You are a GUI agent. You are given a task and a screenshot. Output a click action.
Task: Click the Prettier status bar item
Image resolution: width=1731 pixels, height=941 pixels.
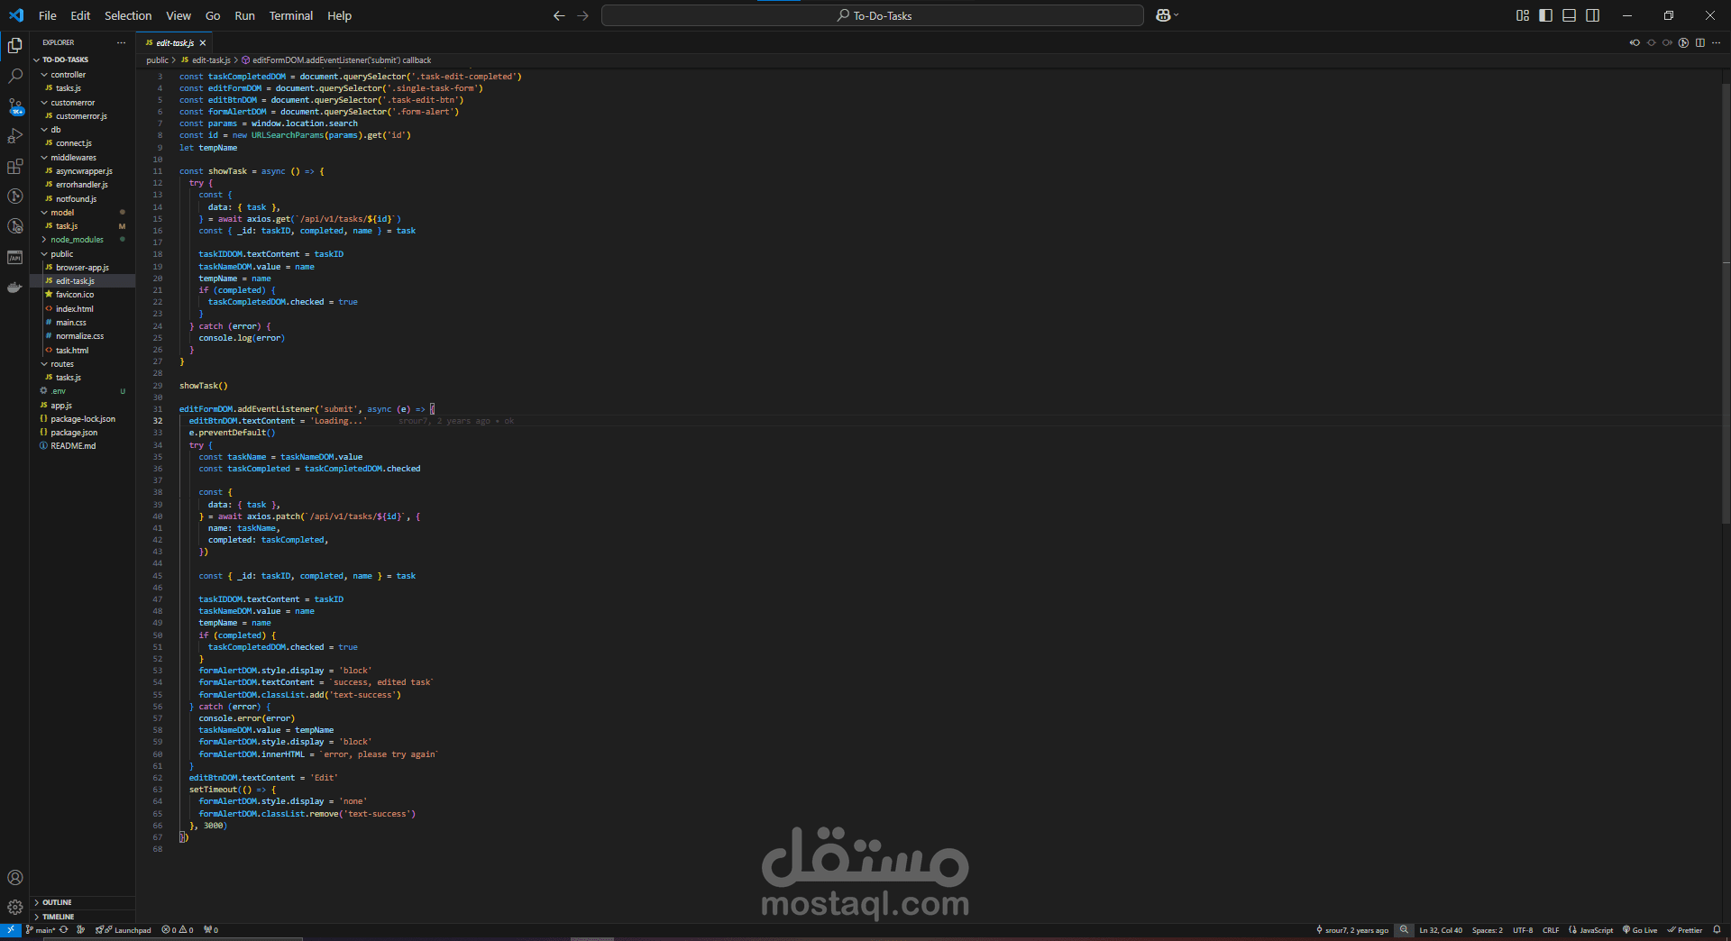pos(1685,930)
